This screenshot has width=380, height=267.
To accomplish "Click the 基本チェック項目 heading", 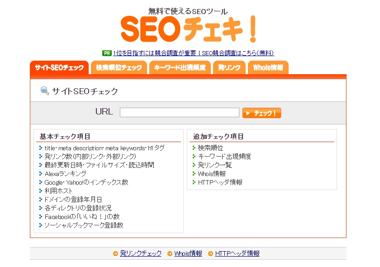I will (65, 137).
